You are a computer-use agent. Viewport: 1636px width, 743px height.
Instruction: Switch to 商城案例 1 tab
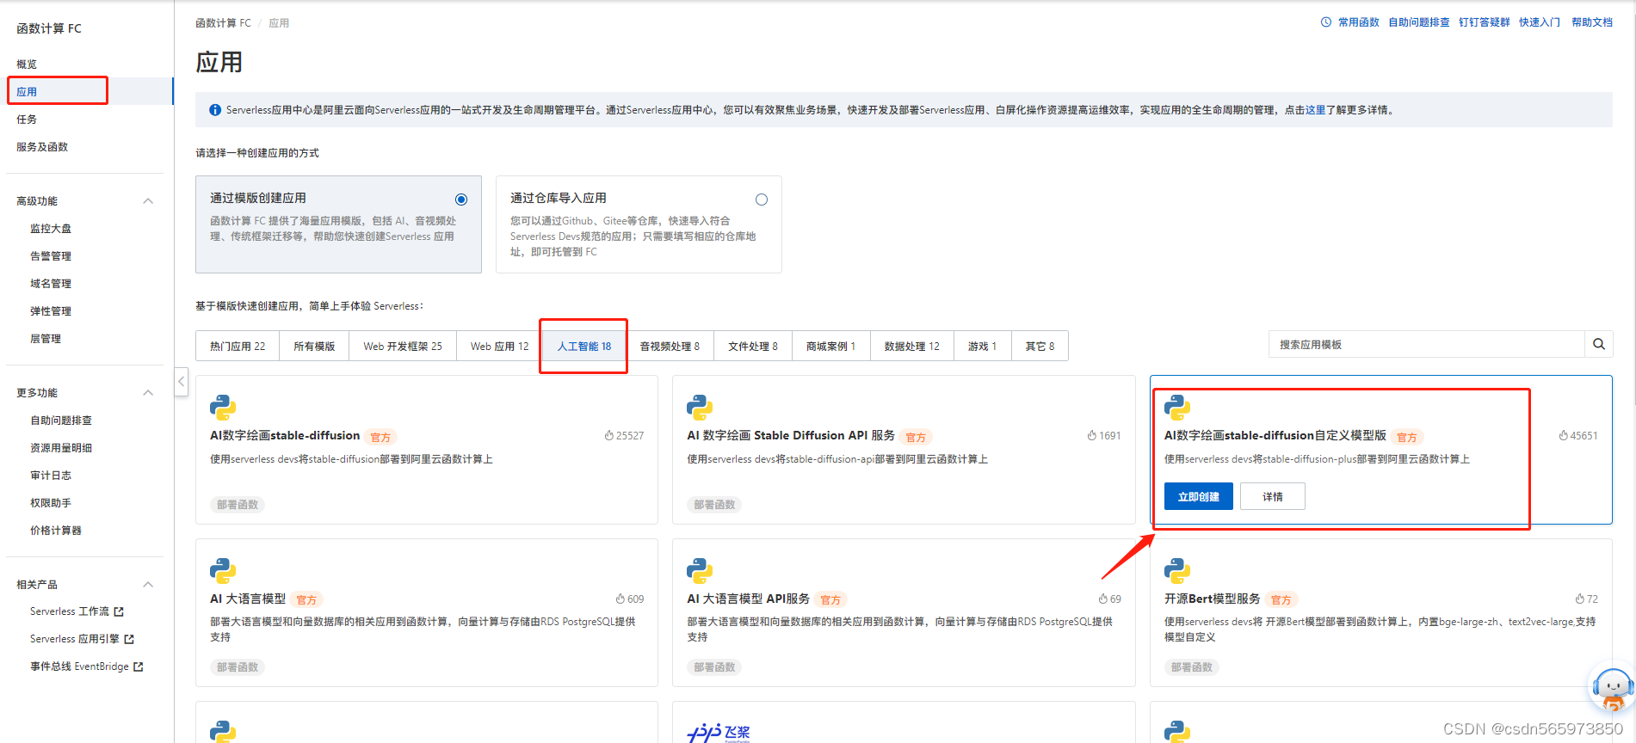[x=831, y=346]
